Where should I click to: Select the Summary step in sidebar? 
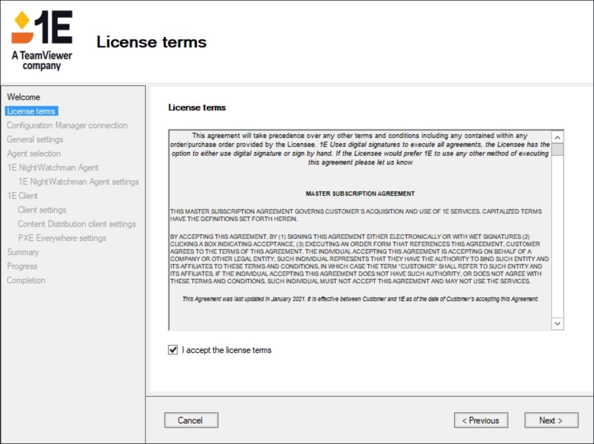point(23,252)
